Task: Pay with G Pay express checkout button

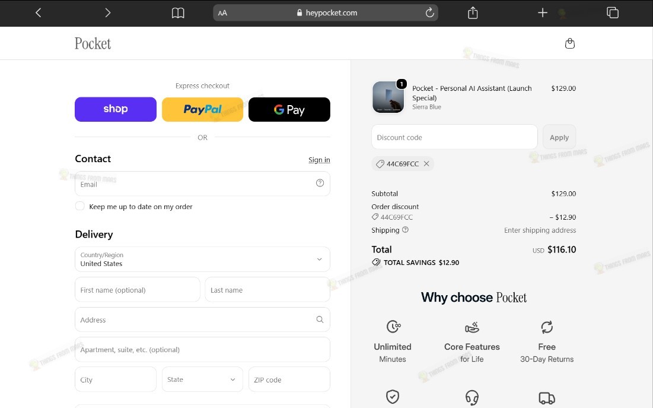Action: (289, 109)
